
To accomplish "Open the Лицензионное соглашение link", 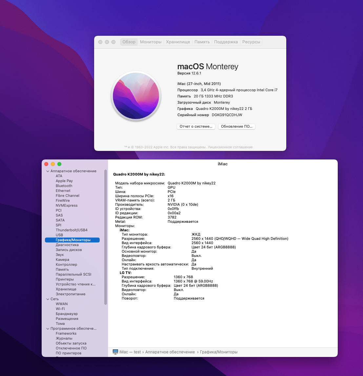I will click(x=230, y=147).
